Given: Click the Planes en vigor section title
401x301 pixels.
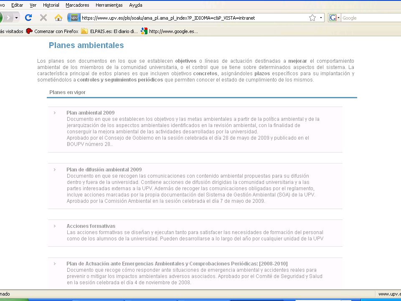Looking at the screenshot, I should point(67,92).
